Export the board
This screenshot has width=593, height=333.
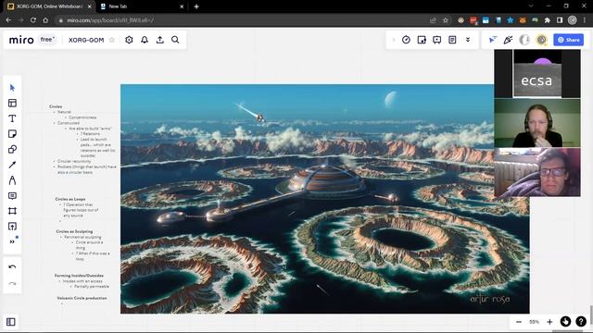click(x=160, y=40)
